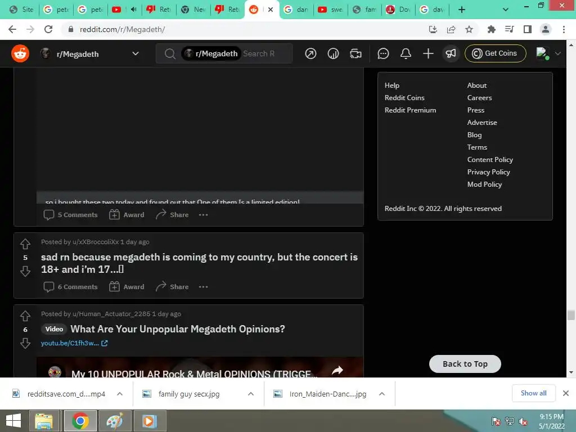Open a new Chrome tab

point(462,10)
